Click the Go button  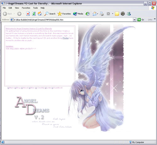point(141,20)
